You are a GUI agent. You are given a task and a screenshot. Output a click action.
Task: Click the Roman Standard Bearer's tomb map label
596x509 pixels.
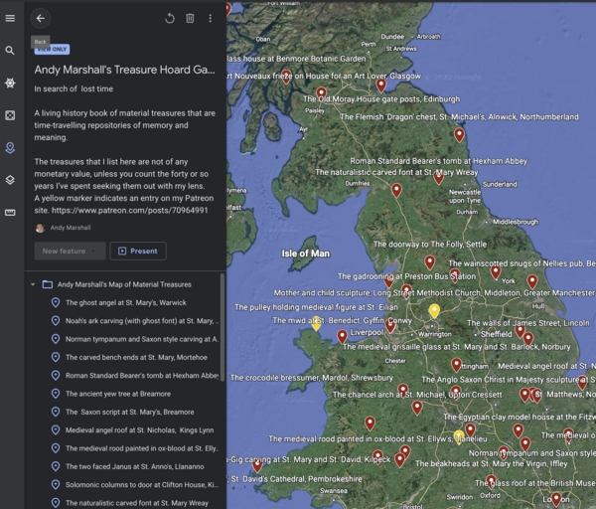coord(439,161)
